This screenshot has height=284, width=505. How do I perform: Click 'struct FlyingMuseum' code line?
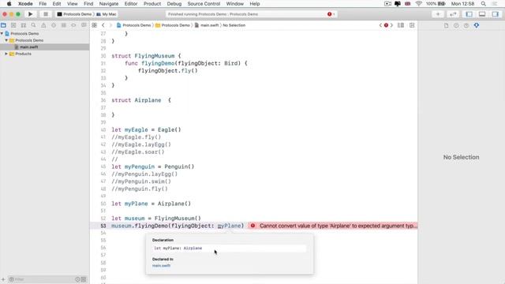pos(146,56)
